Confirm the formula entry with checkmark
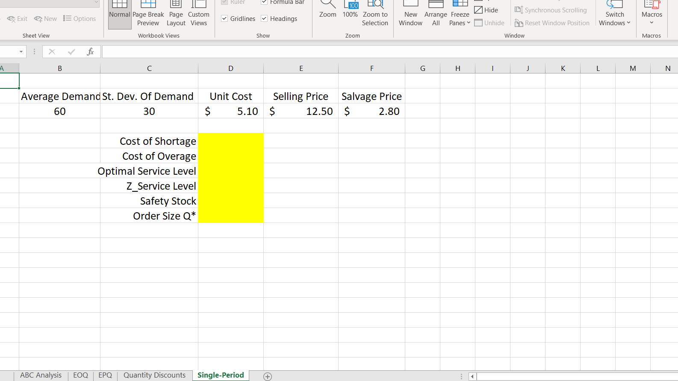The height and width of the screenshot is (381, 678). click(x=71, y=52)
